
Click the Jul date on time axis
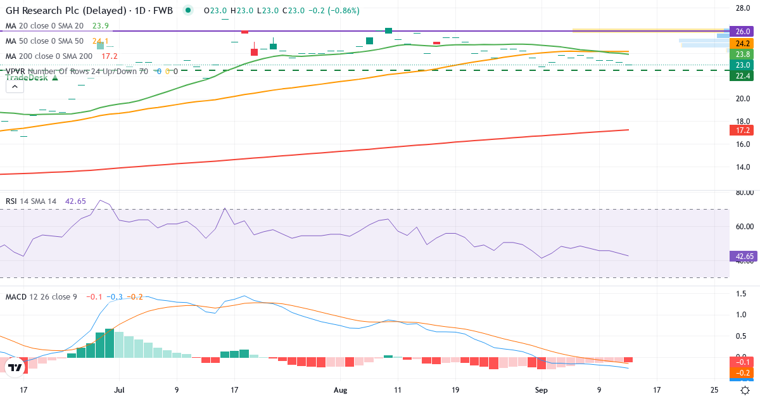(119, 390)
